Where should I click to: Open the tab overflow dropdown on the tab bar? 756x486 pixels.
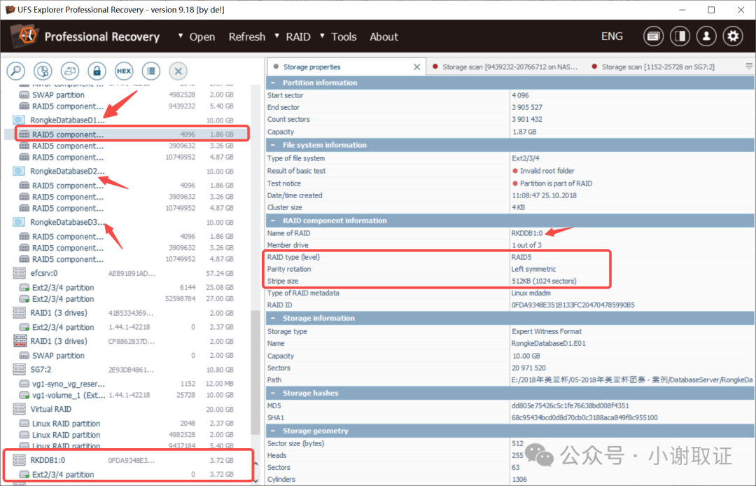[749, 66]
